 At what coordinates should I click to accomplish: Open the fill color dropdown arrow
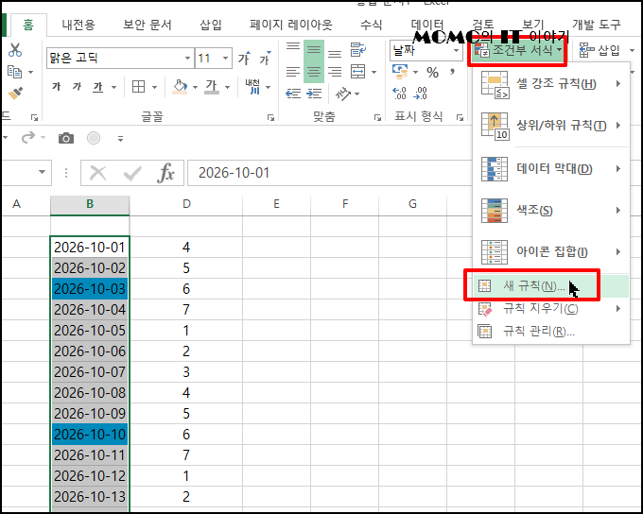pyautogui.click(x=195, y=87)
